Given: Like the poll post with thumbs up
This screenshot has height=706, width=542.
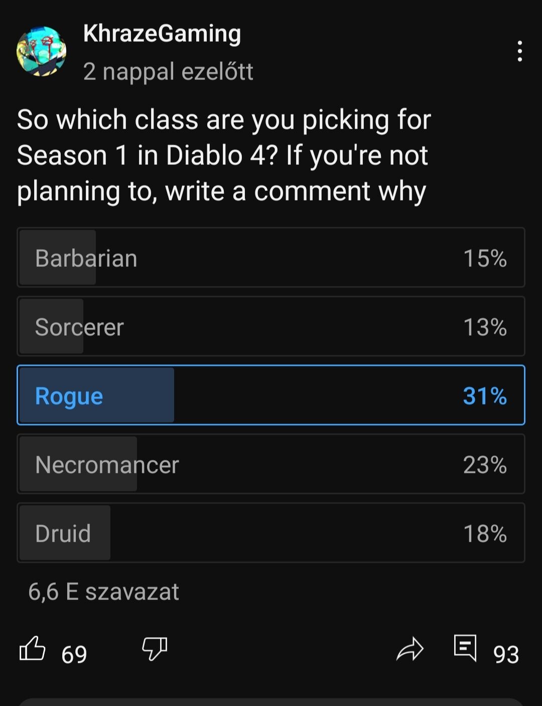Looking at the screenshot, I should click(32, 649).
